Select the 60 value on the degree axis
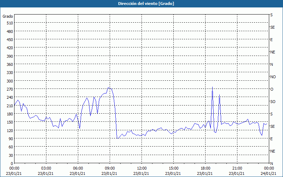This screenshot has height=177, width=283. tap(11, 147)
